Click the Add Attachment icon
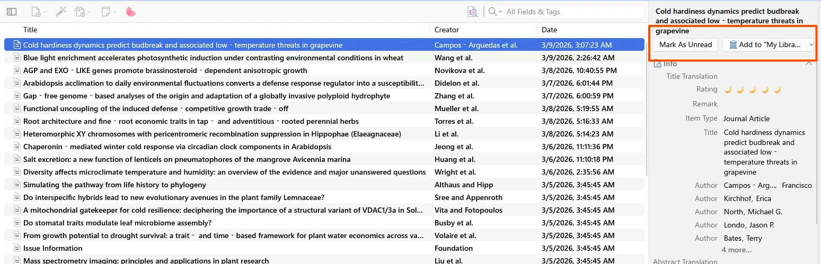Screen dimensions: 821x264 pos(81,12)
